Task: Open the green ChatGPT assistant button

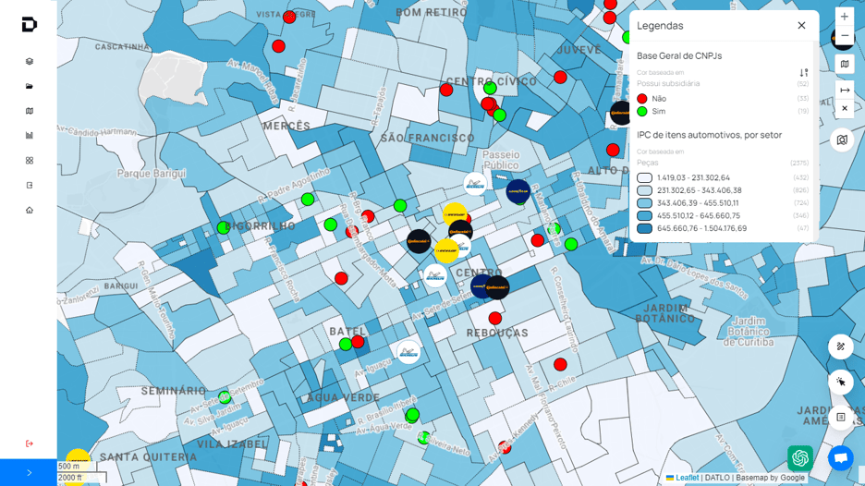Action: [x=800, y=458]
